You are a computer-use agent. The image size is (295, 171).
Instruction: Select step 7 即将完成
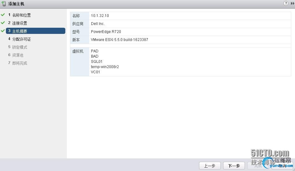tap(18, 63)
